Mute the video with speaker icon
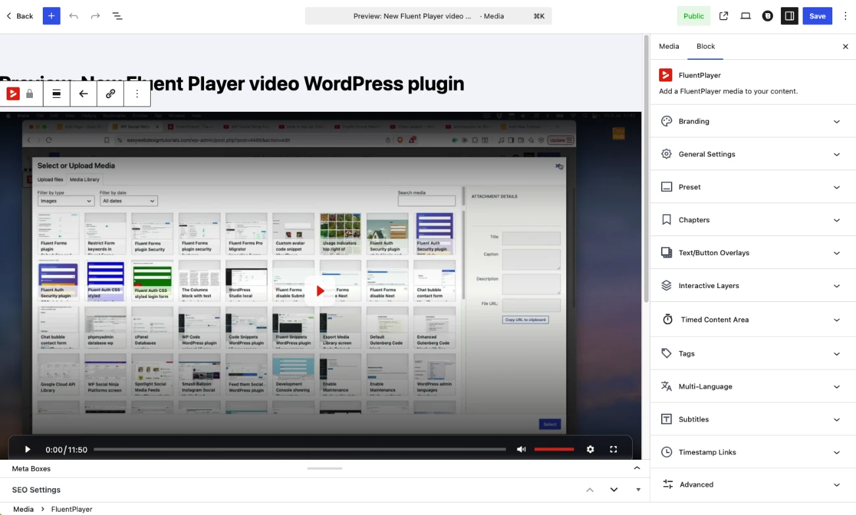This screenshot has height=515, width=856. click(522, 449)
